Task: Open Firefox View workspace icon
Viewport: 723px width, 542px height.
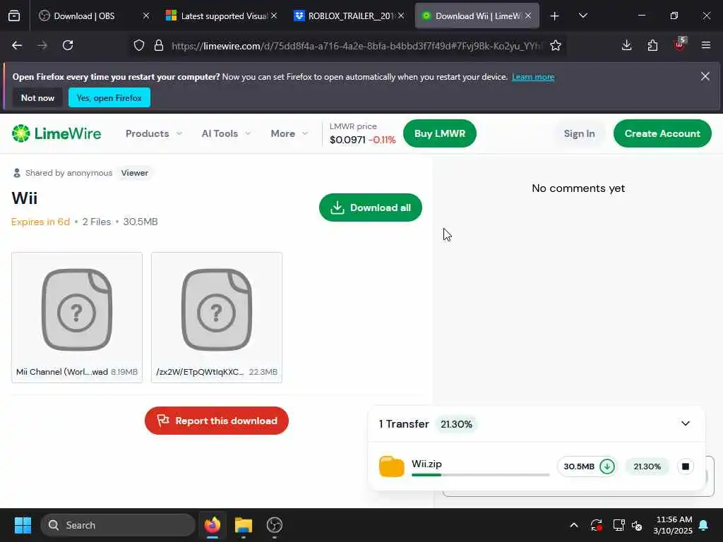Action: (14, 16)
